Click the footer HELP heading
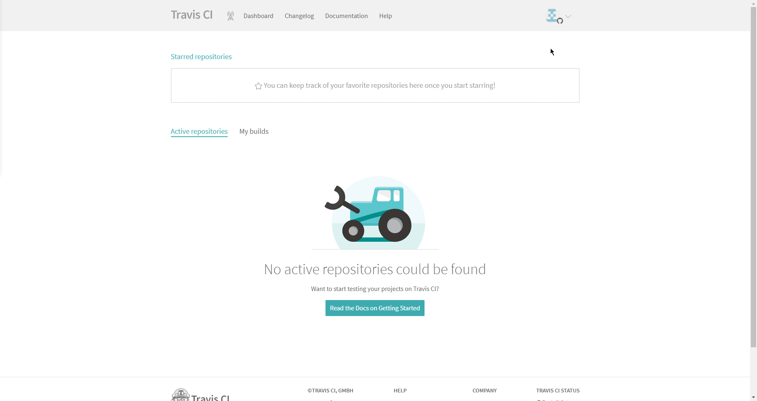 click(400, 391)
